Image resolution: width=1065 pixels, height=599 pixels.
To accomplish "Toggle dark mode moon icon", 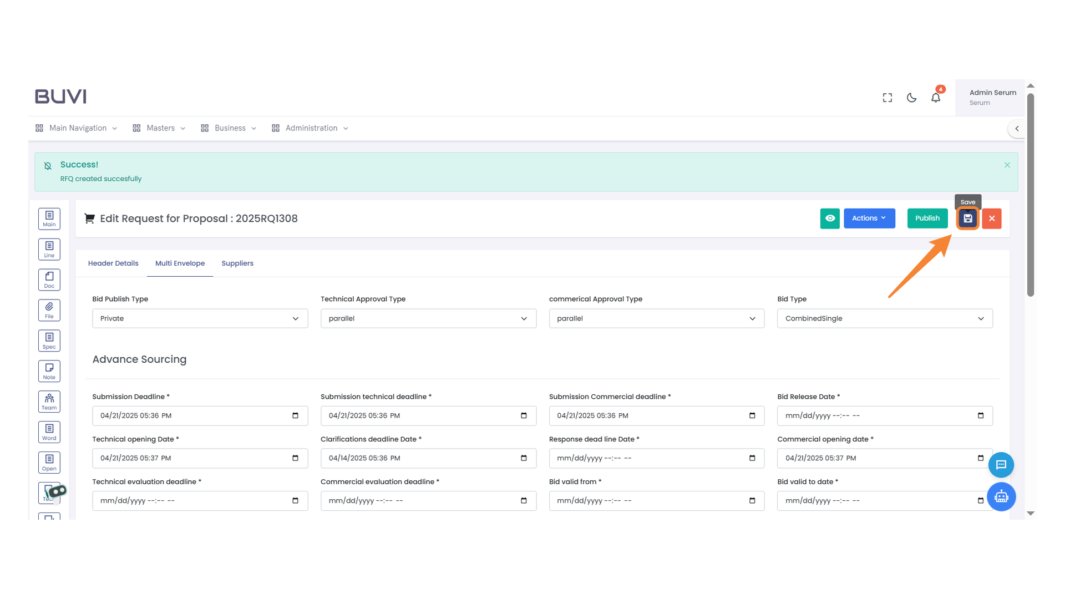I will tap(911, 98).
